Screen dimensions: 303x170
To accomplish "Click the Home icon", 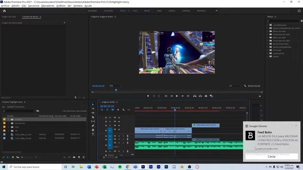I will coord(4,11).
